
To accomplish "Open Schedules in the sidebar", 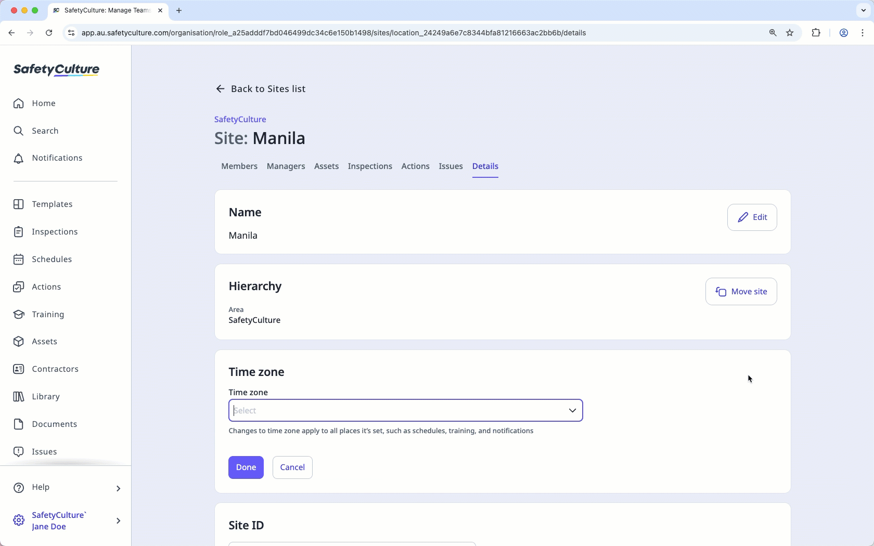I will coord(52,259).
